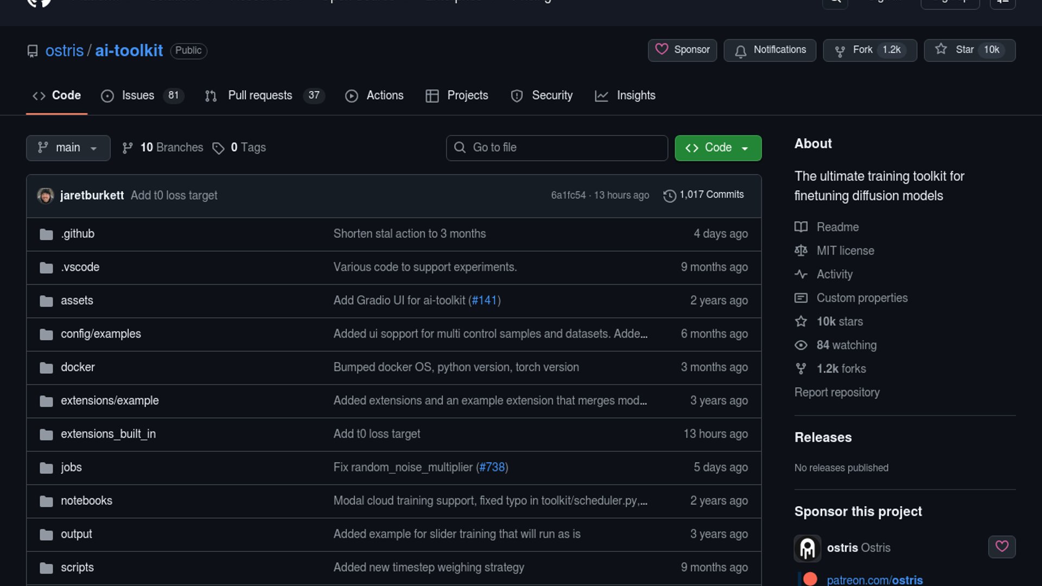The height and width of the screenshot is (586, 1042).
Task: Click eye icon for 84 watching
Action: coord(800,345)
